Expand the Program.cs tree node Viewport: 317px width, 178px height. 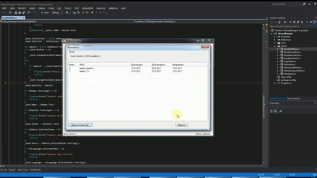pyautogui.click(x=274, y=83)
